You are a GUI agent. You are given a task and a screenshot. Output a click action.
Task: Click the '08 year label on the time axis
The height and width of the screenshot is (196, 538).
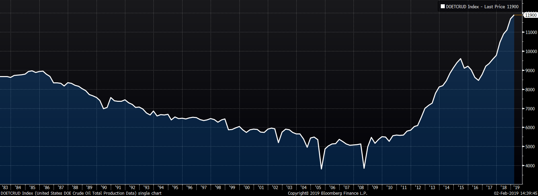click(361, 187)
